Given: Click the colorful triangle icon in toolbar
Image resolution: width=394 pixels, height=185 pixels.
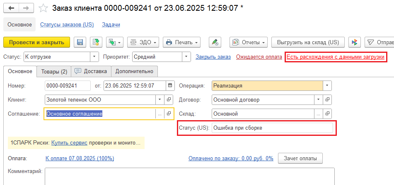Looking at the screenshot, I should point(354,42).
